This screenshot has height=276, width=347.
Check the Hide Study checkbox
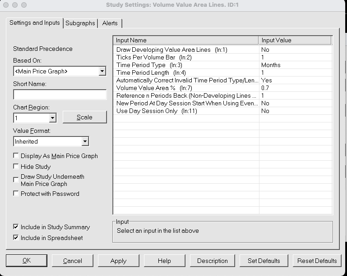16,166
